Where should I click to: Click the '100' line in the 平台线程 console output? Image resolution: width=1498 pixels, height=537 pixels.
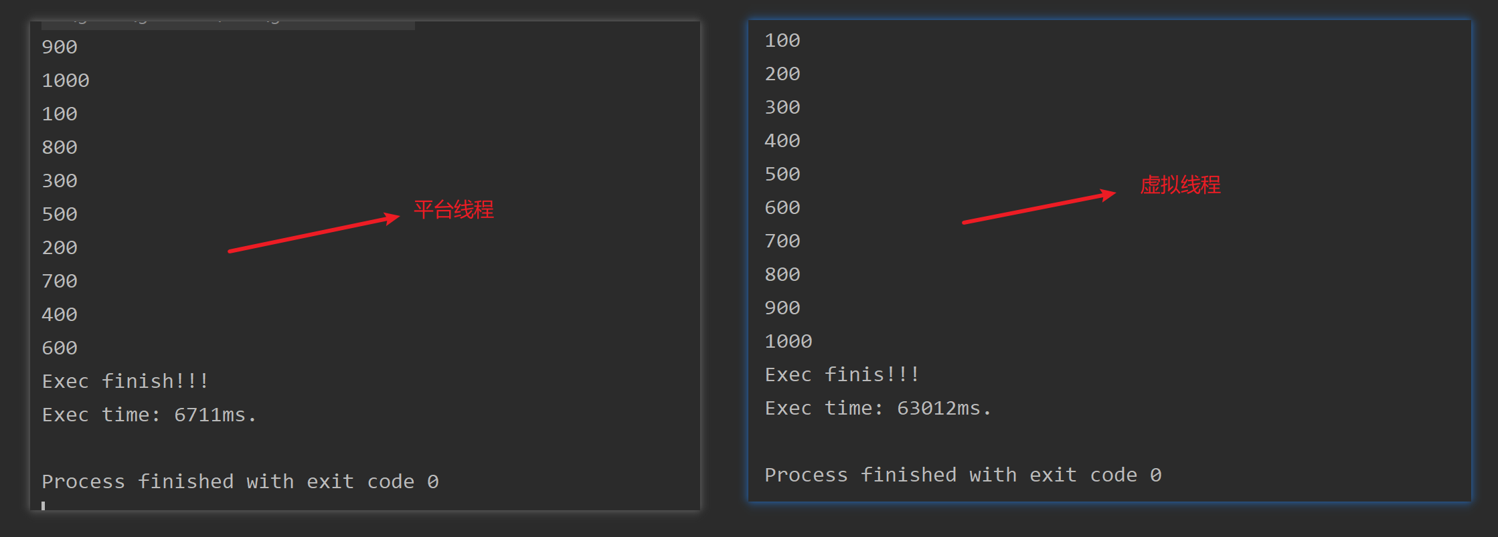(x=60, y=114)
